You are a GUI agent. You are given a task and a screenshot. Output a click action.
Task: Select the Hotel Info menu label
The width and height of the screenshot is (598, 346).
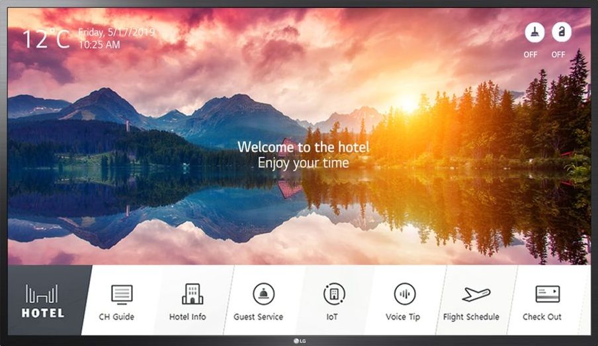click(x=187, y=317)
